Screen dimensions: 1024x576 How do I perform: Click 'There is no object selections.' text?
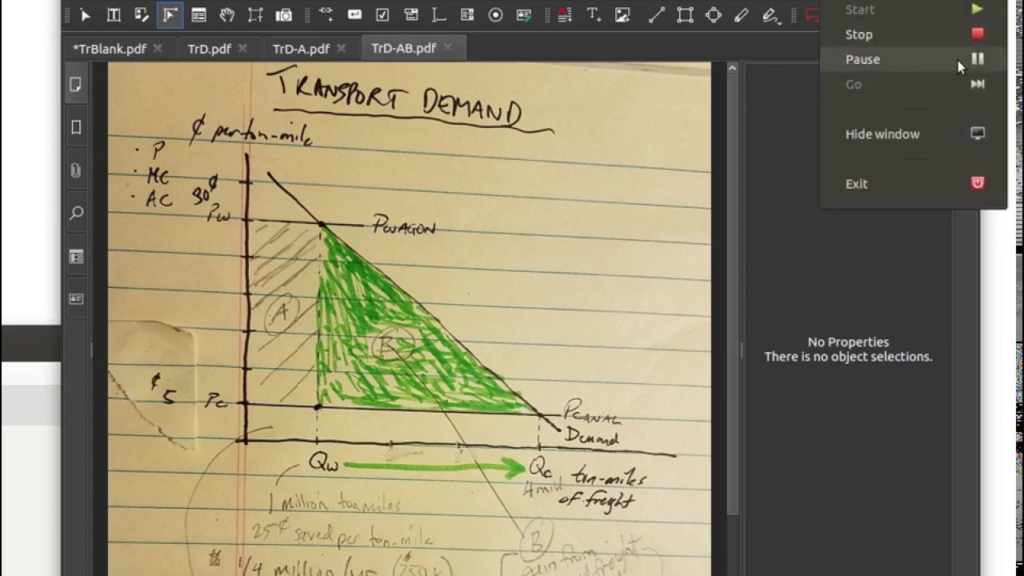[x=848, y=357]
